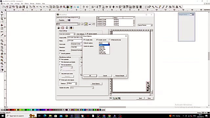Click the pointer tool below the preview
The image size is (210, 118).
pos(111,98)
